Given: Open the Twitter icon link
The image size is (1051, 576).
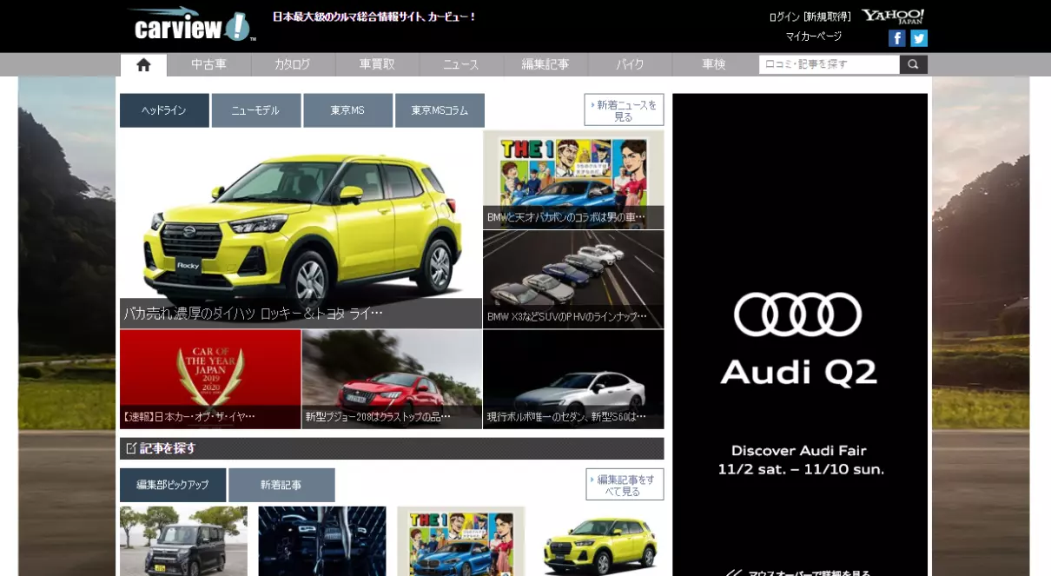Looking at the screenshot, I should pos(919,38).
